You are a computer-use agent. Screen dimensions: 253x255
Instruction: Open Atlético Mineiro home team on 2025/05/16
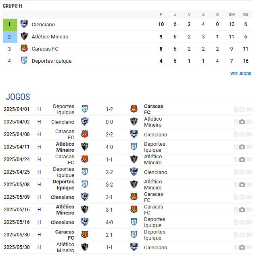pos(65,210)
